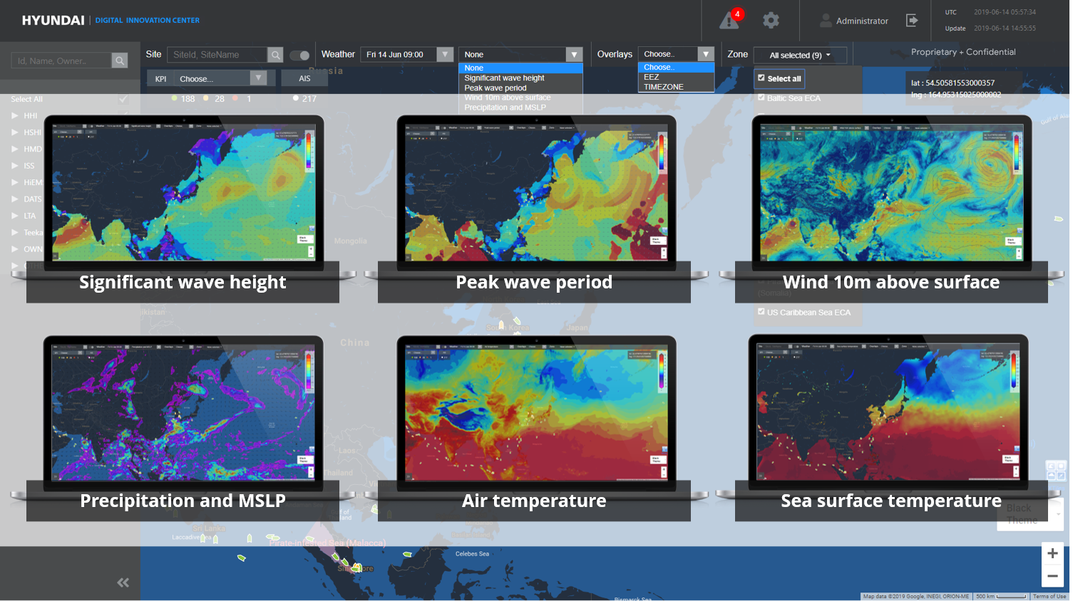Open Zone All selected (9) dropdown

pyautogui.click(x=800, y=55)
